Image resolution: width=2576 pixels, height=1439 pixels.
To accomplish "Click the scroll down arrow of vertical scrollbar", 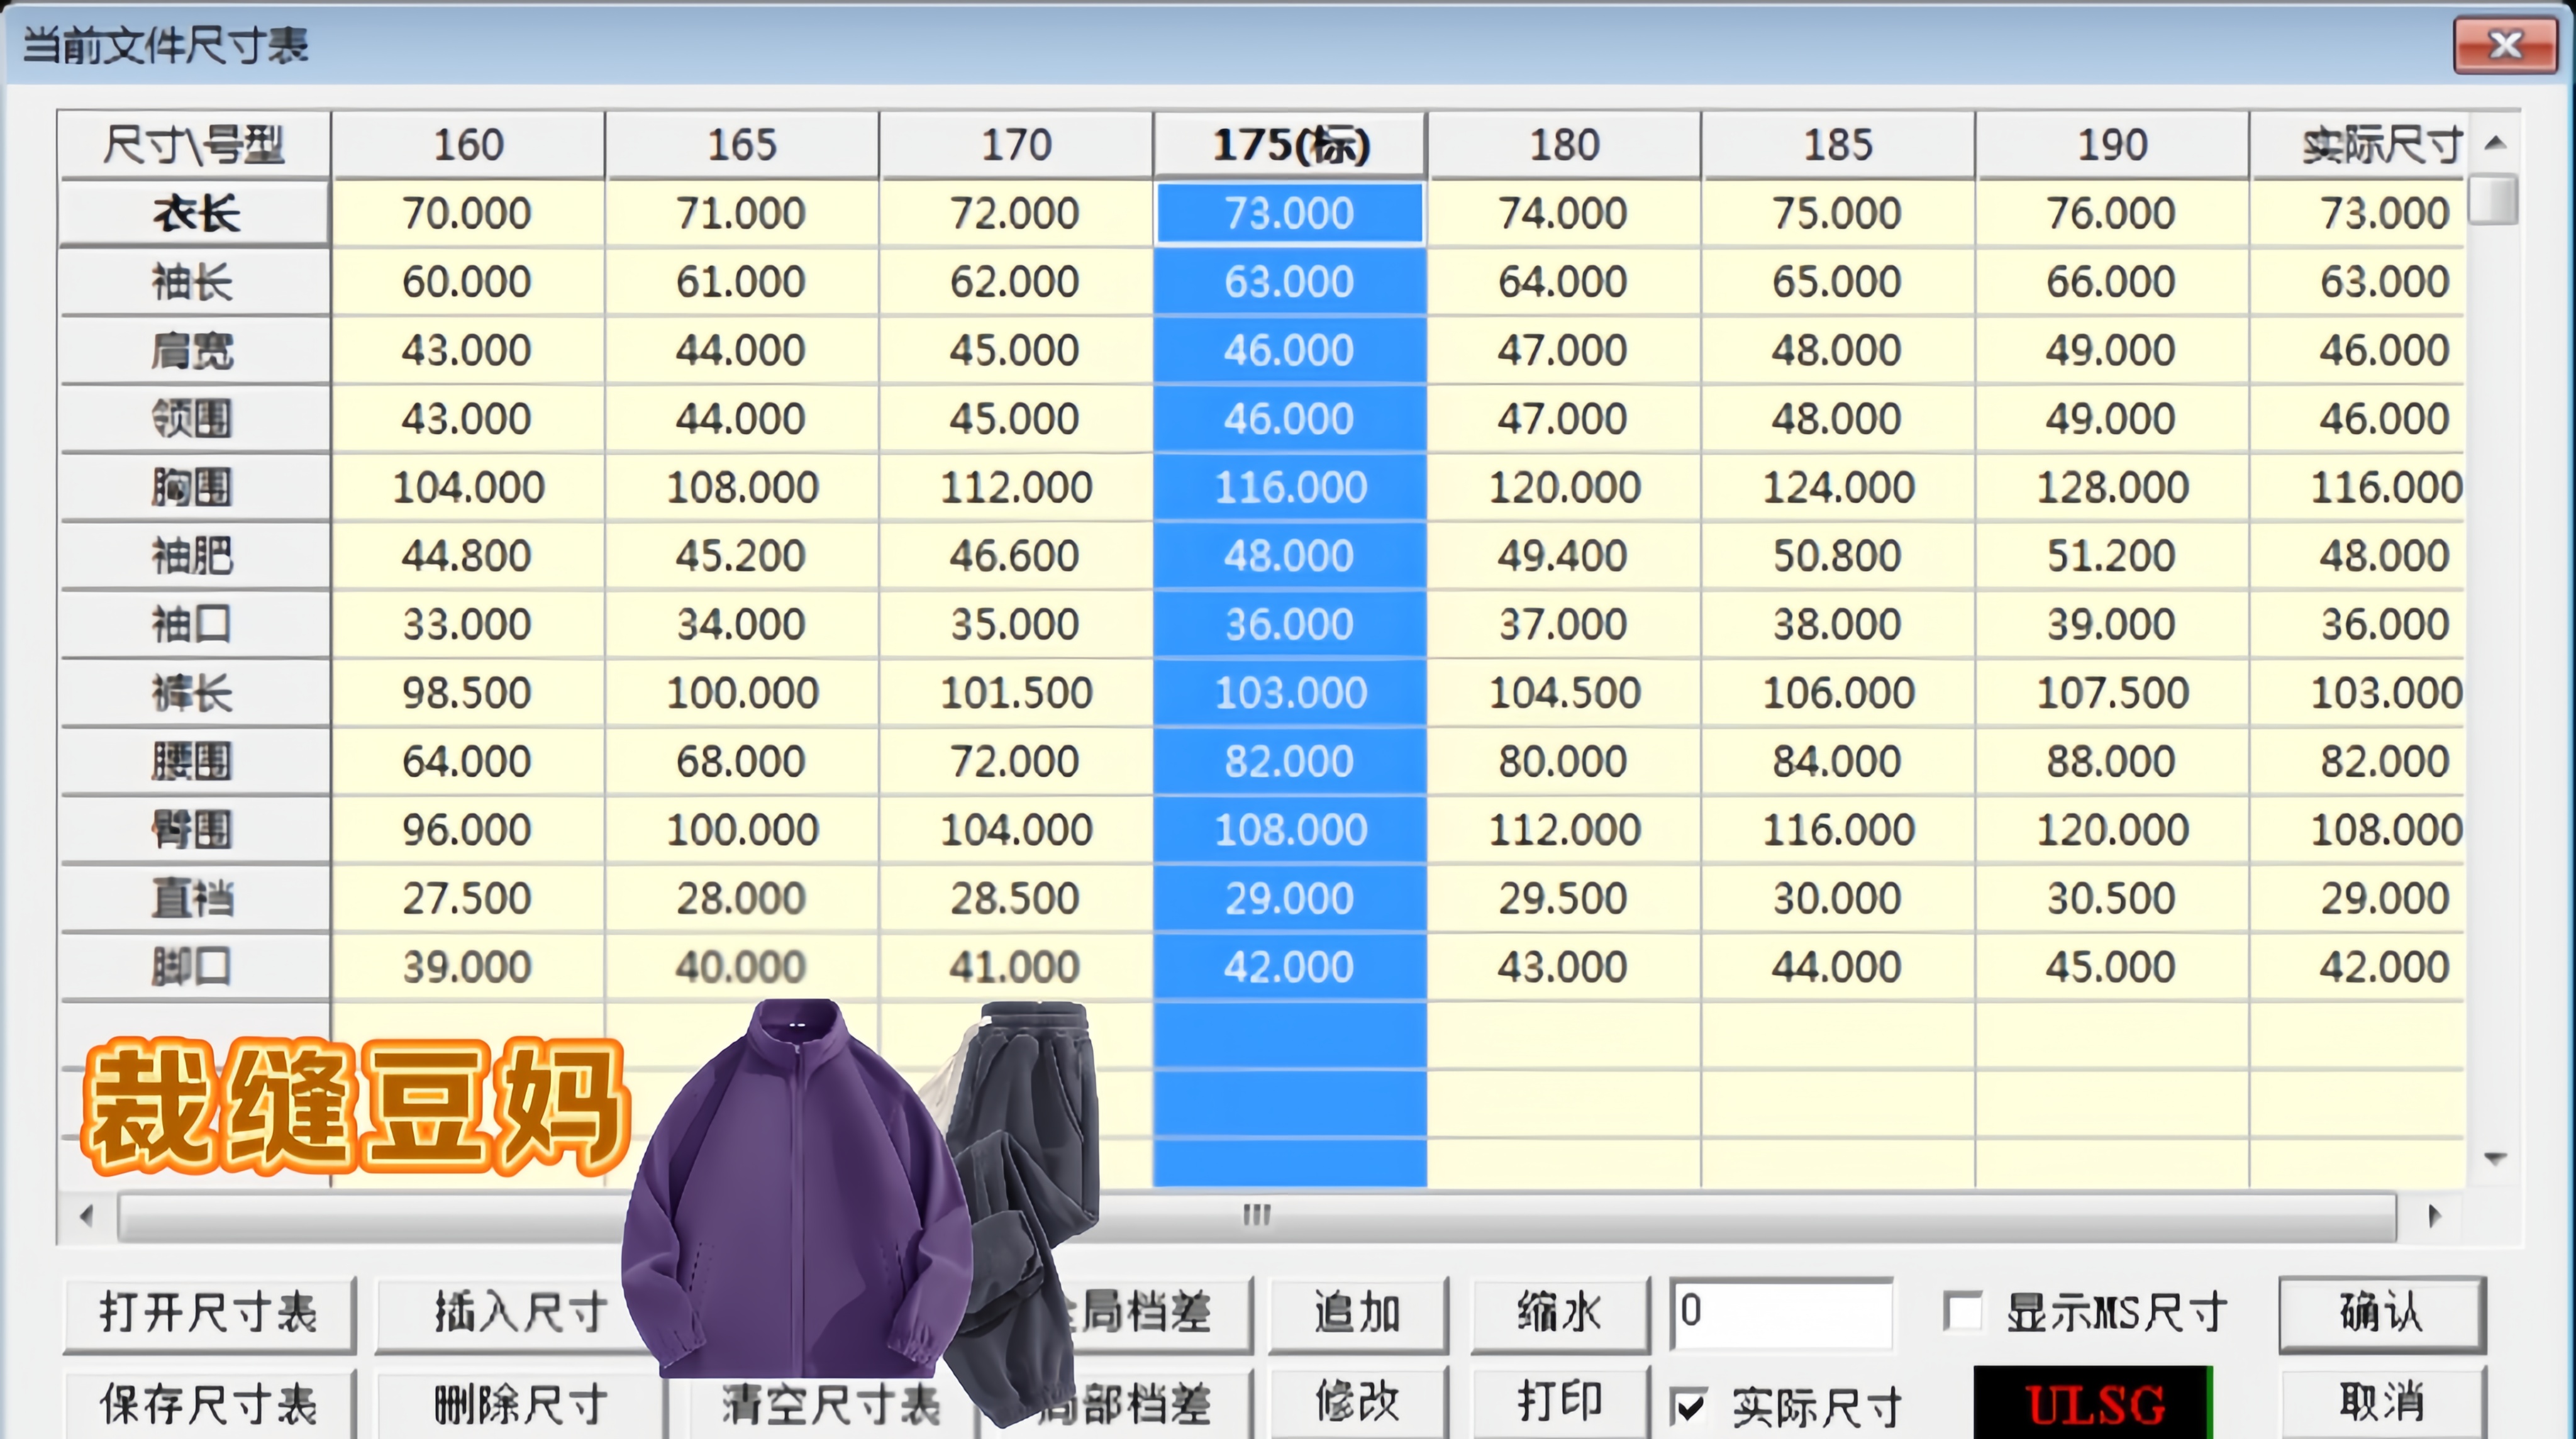I will coord(2495,1158).
